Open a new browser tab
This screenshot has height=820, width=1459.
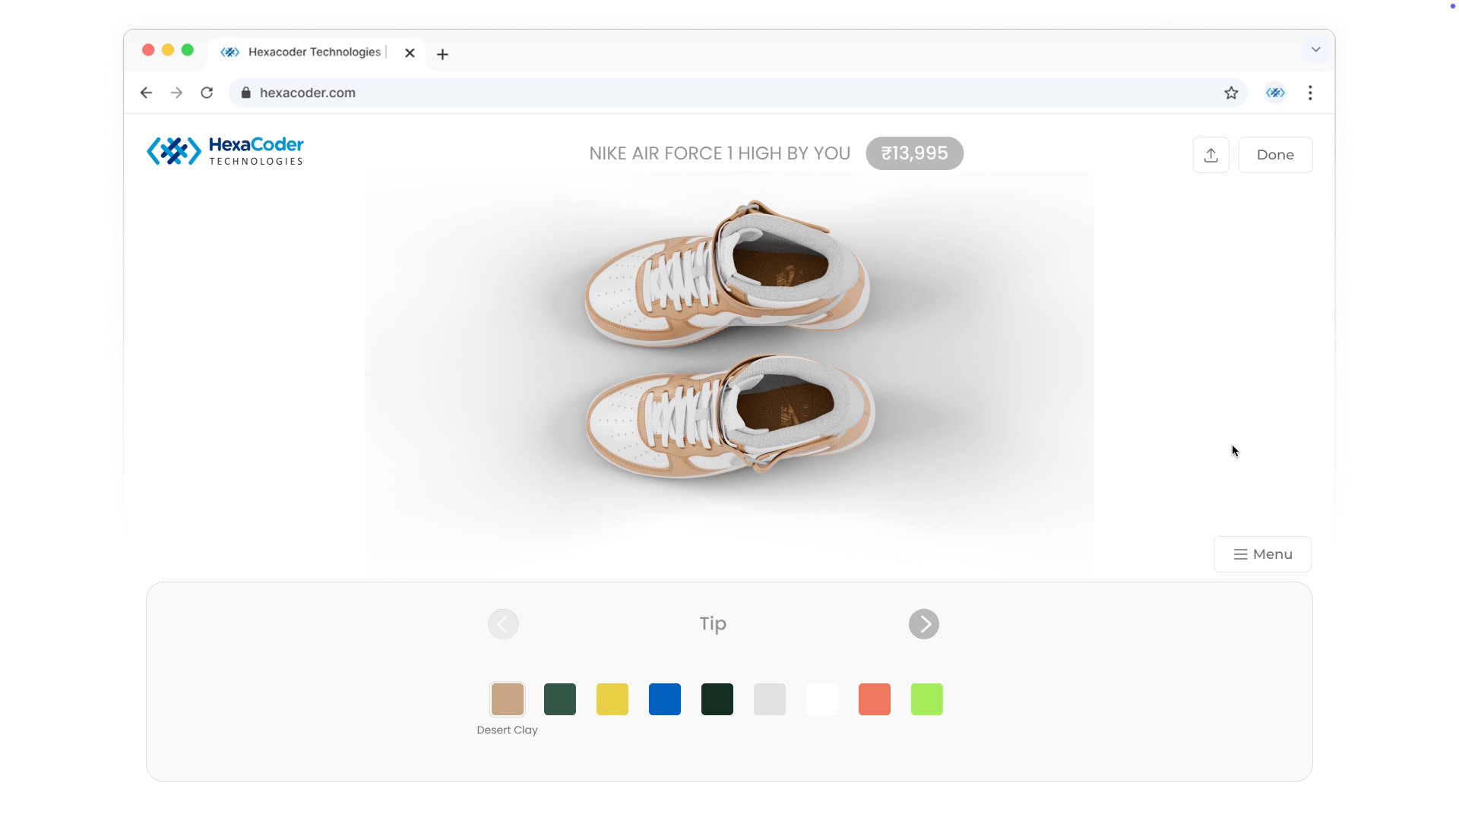coord(442,54)
